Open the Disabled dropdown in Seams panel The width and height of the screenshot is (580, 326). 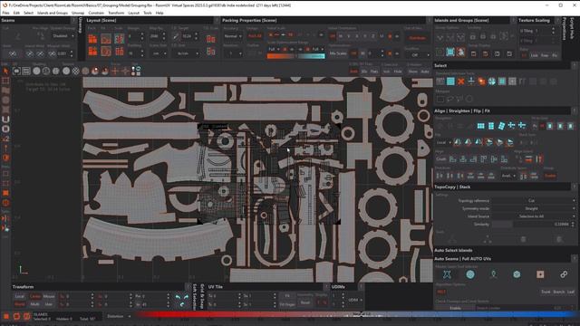[x=63, y=36]
